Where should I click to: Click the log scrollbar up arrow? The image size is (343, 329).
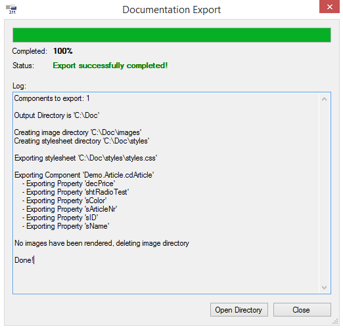(x=324, y=100)
